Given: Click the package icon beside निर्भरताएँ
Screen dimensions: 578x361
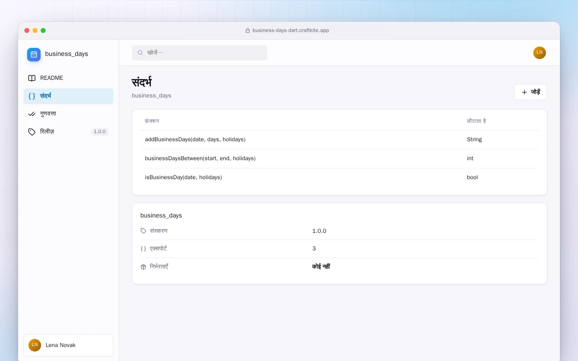Looking at the screenshot, I should [144, 267].
